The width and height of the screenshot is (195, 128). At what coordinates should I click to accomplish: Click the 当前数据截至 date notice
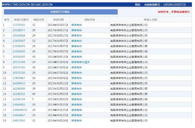click(165, 5)
